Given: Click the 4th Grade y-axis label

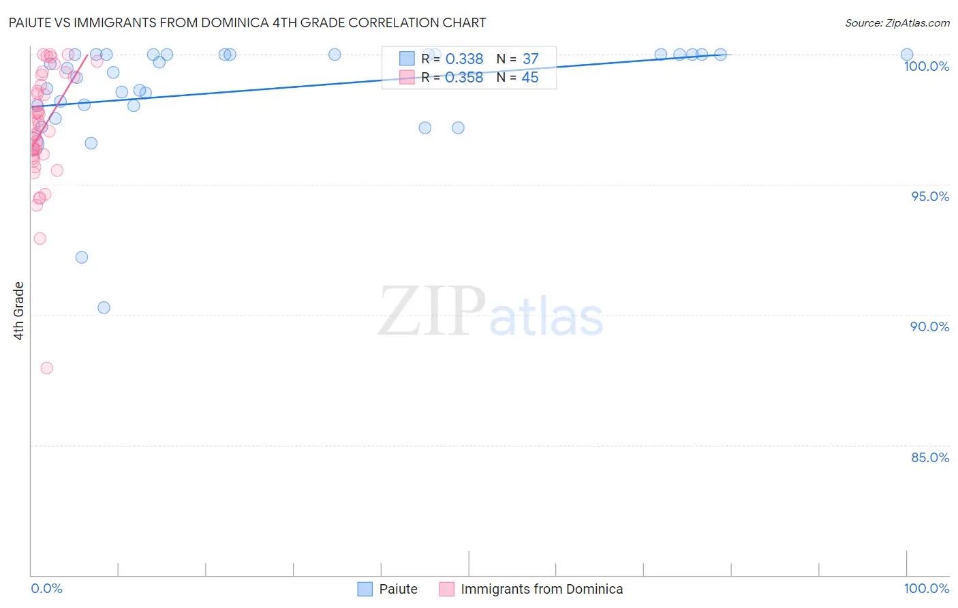Looking at the screenshot, I should click(x=19, y=311).
